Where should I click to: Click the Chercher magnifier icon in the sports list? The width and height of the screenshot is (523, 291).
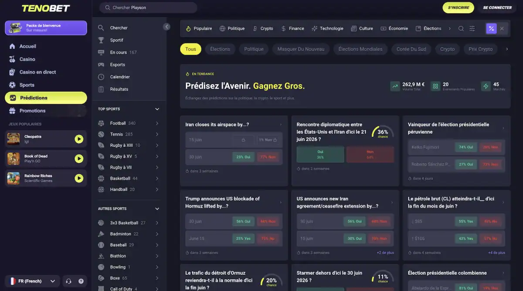pos(101,28)
